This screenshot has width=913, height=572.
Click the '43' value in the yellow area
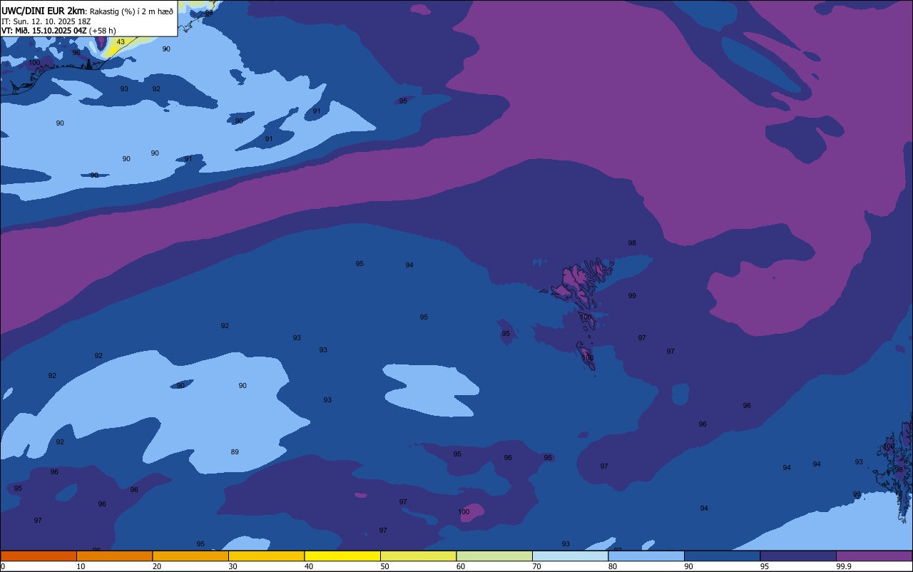[121, 42]
